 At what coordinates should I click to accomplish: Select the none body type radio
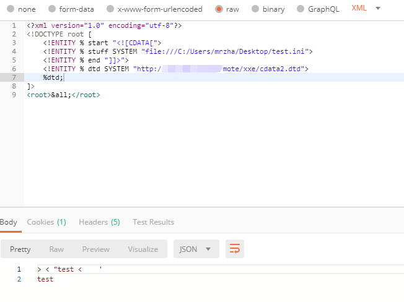pyautogui.click(x=11, y=9)
